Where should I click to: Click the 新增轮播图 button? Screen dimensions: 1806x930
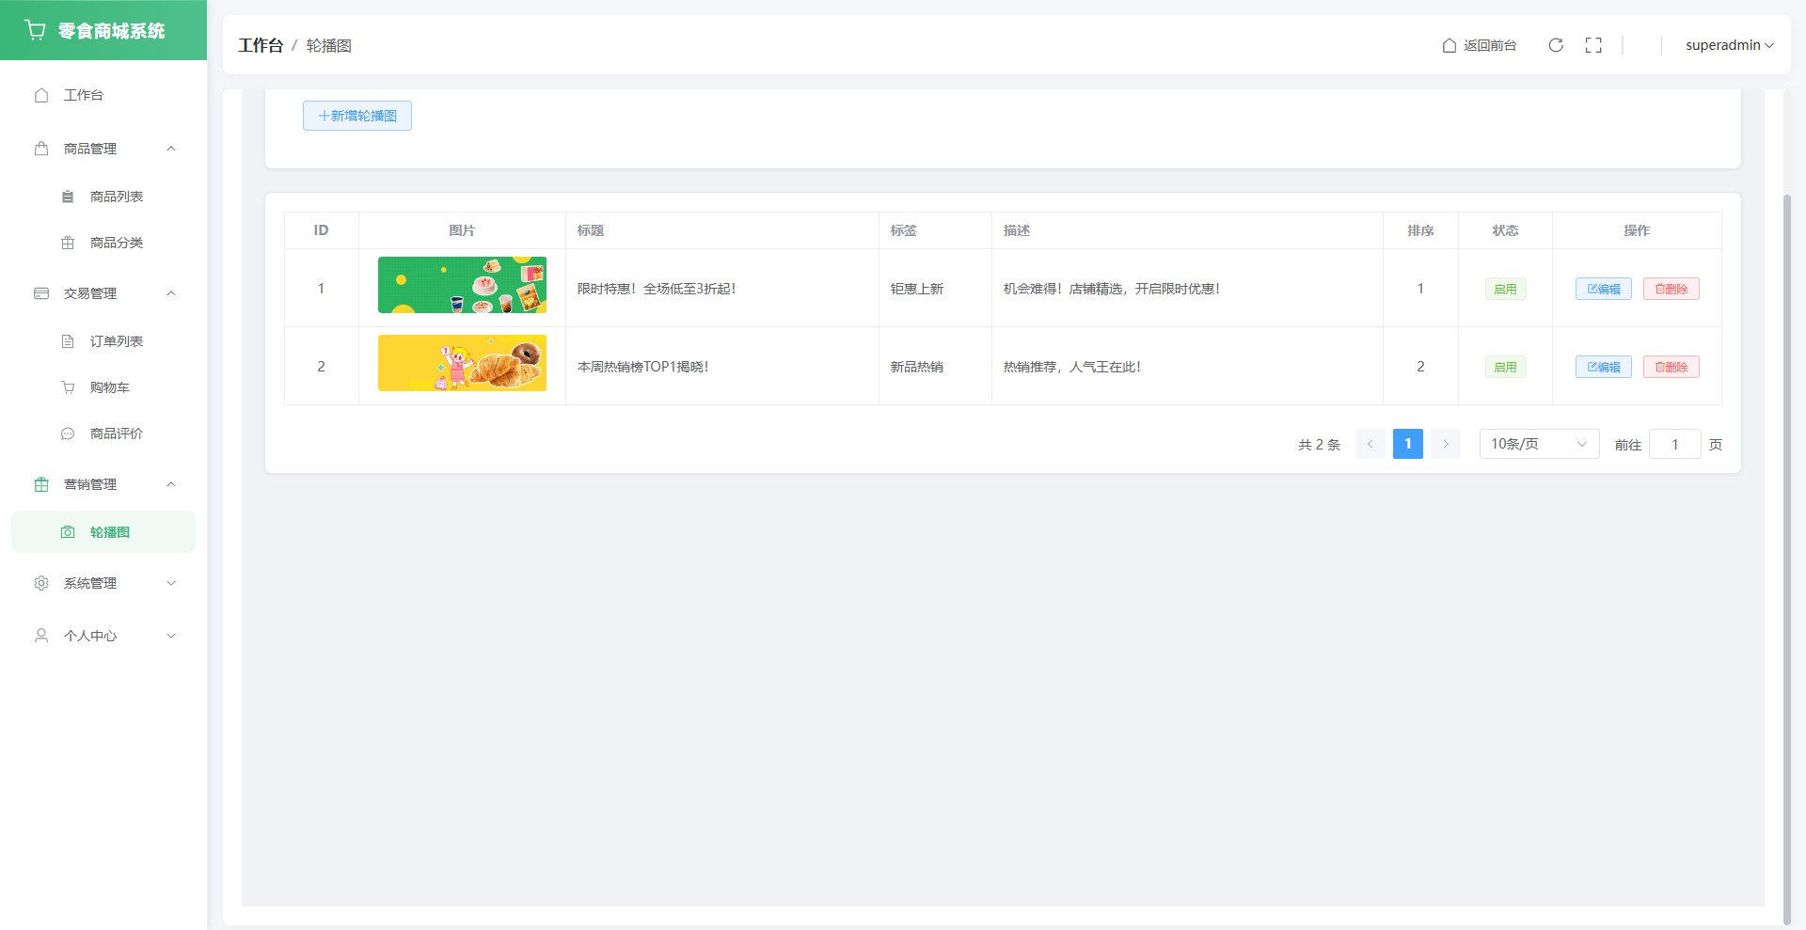click(357, 116)
